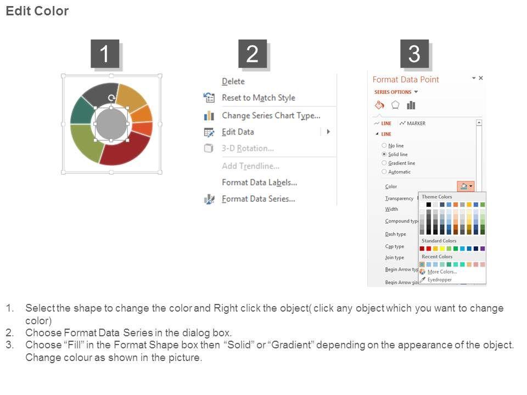Select the No line radio option
Screen dimensions: 527x395
click(384, 145)
